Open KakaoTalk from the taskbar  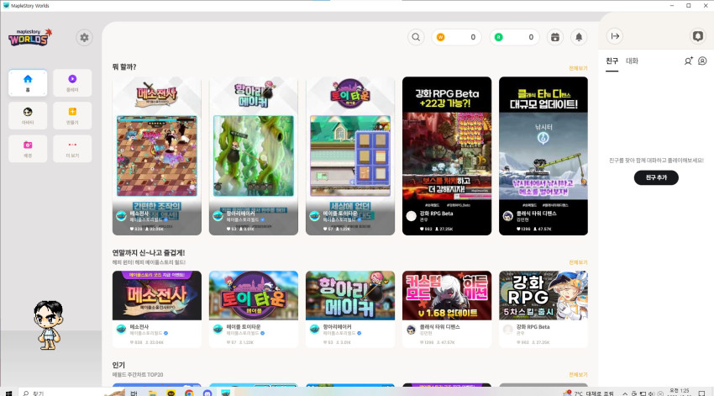[171, 393]
